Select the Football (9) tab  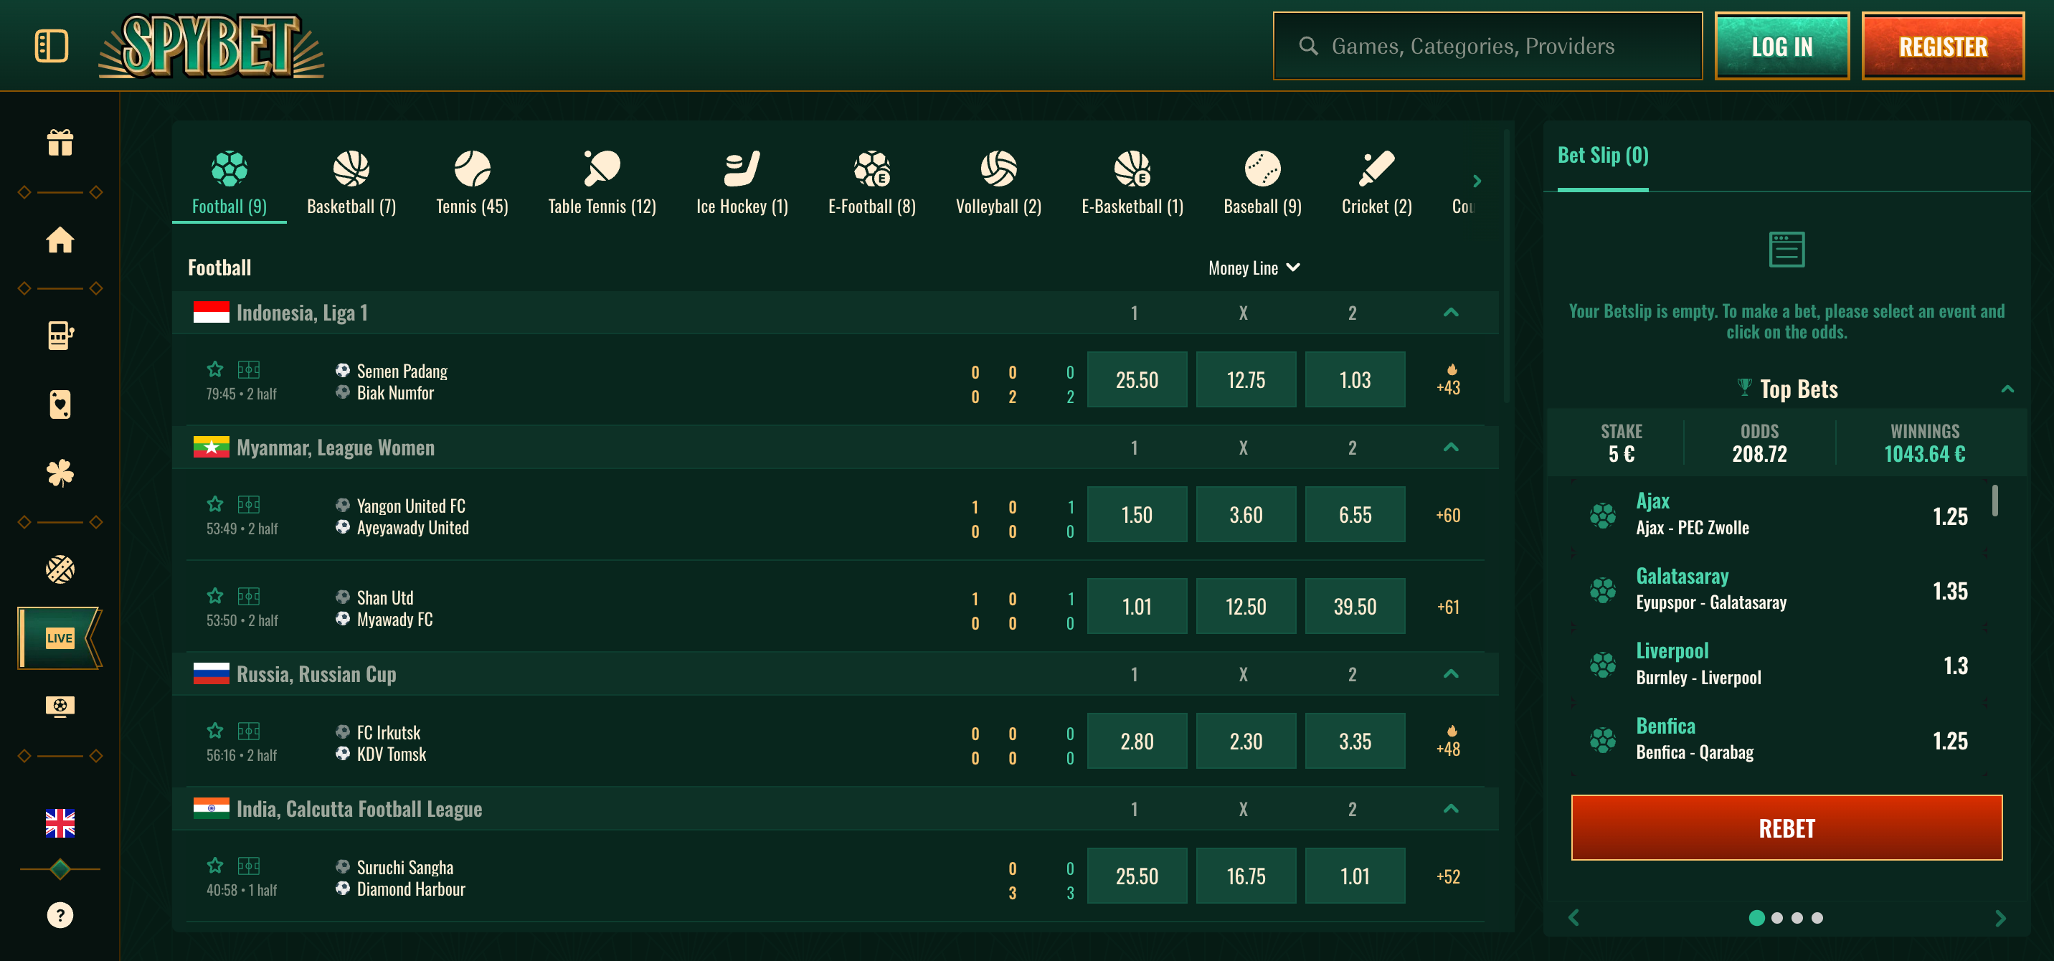point(229,183)
